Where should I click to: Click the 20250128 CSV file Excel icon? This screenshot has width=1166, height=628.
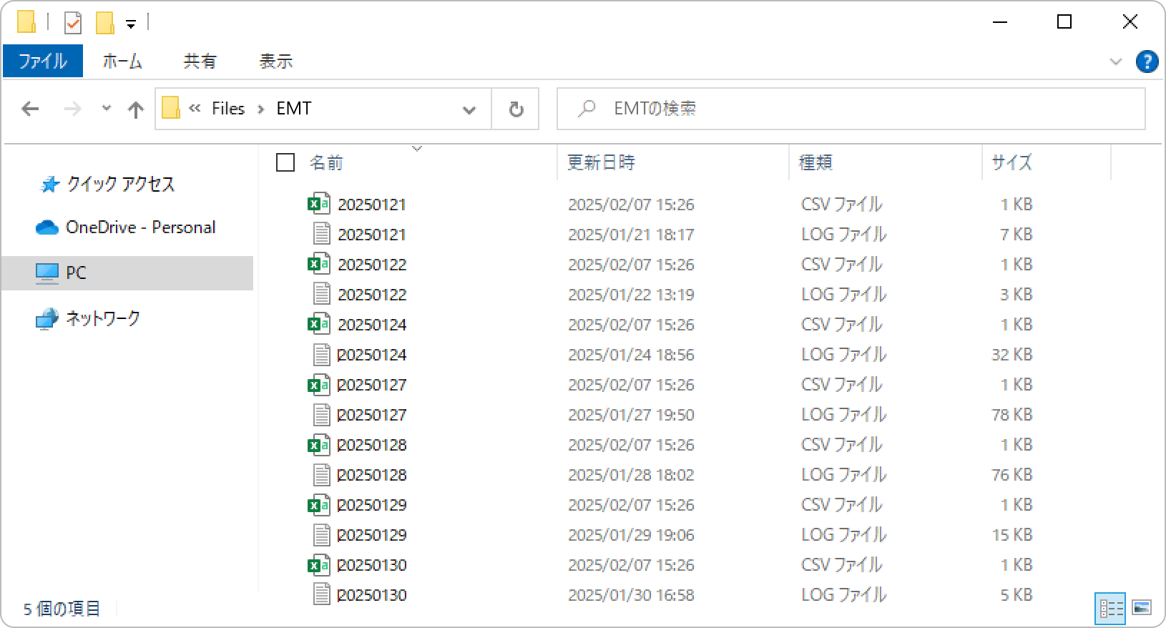[319, 444]
